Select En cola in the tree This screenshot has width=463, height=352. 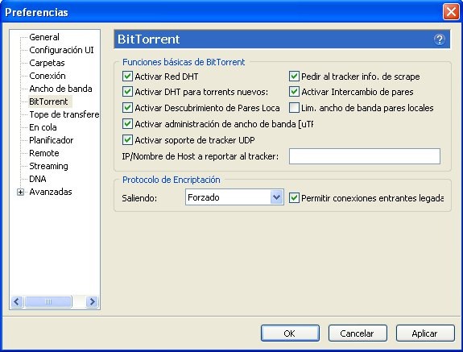click(x=43, y=127)
